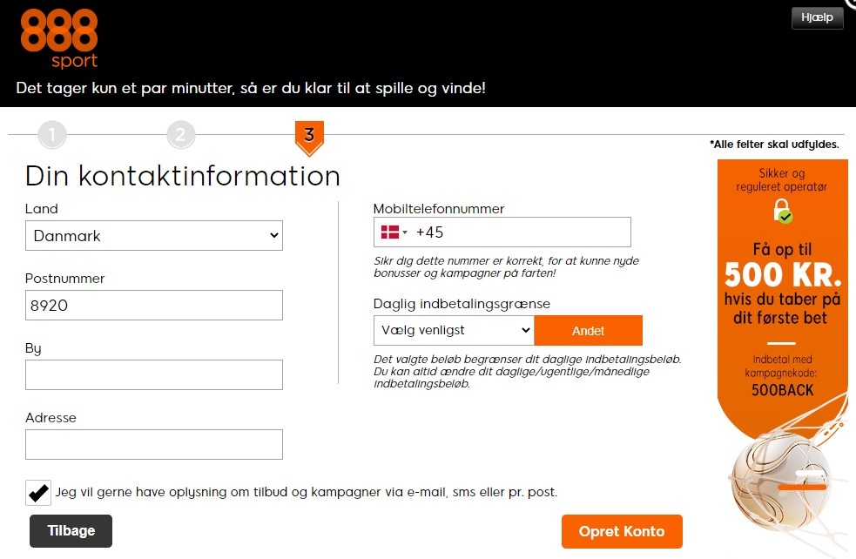Image resolution: width=856 pixels, height=559 pixels.
Task: Click the Opret Konto button
Action: (622, 531)
